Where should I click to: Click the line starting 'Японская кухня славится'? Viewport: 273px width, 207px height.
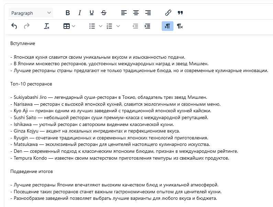tap(98, 57)
